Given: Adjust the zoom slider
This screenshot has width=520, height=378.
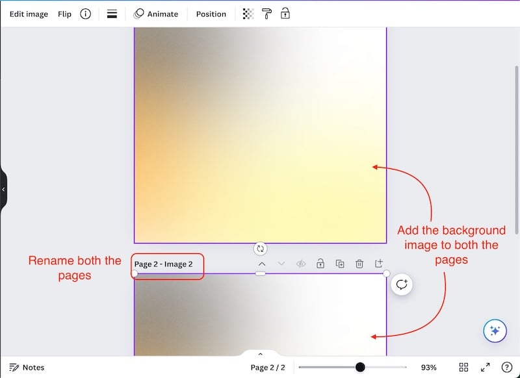Looking at the screenshot, I should point(359,367).
